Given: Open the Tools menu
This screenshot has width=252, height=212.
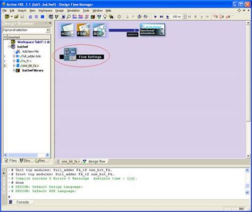Looking at the screenshot, I should click(86, 11).
